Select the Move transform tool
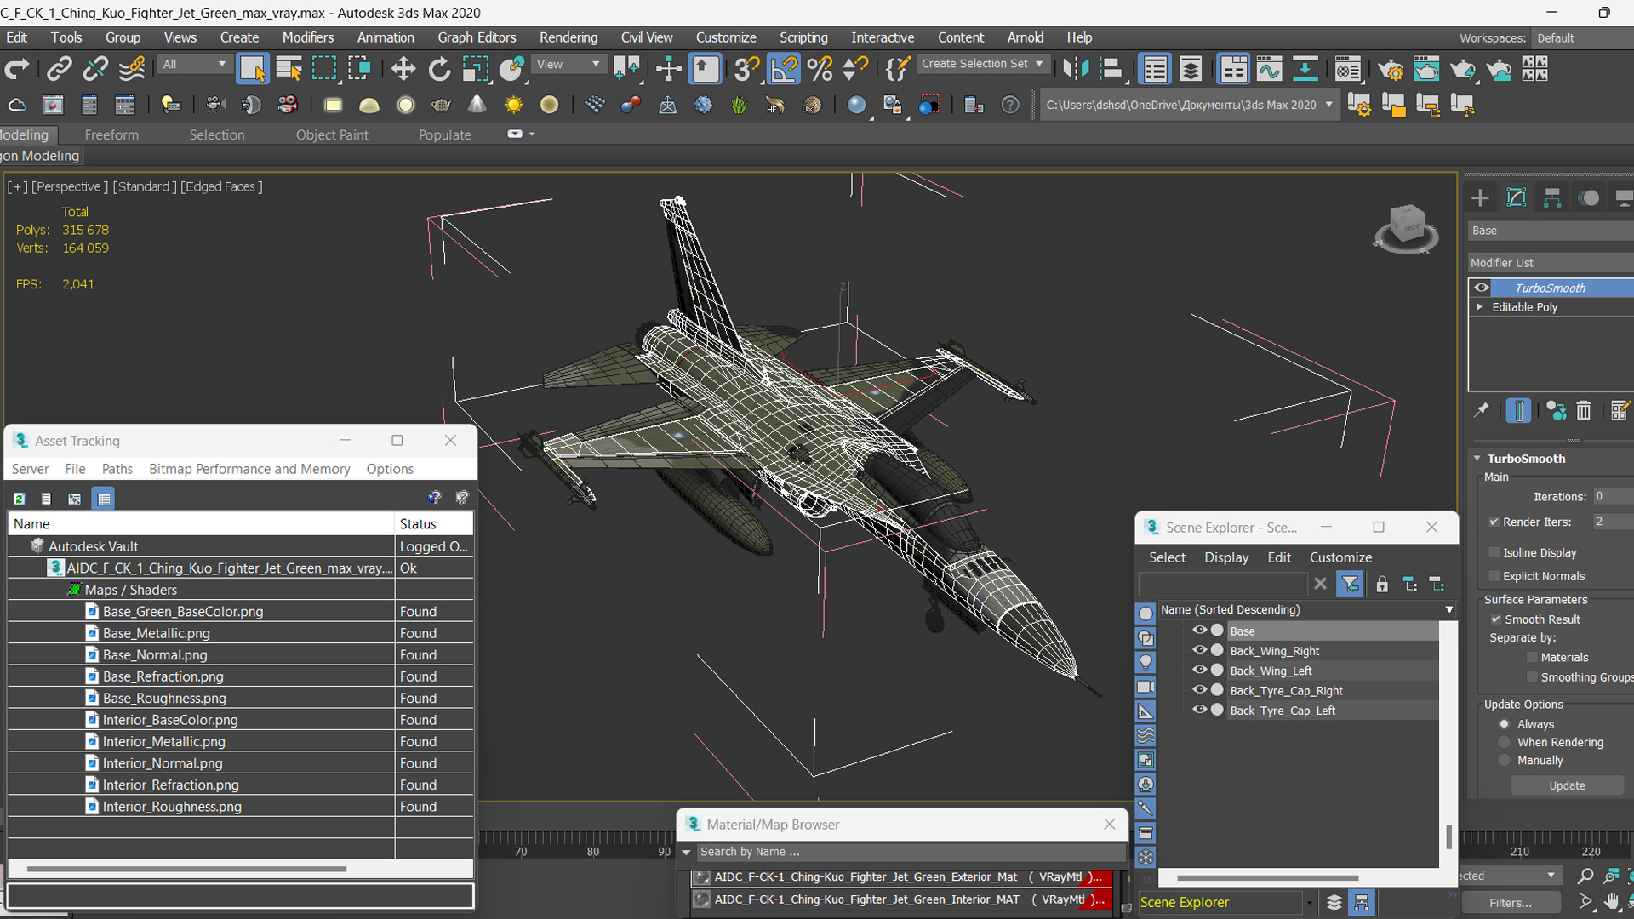This screenshot has width=1634, height=919. tap(403, 68)
